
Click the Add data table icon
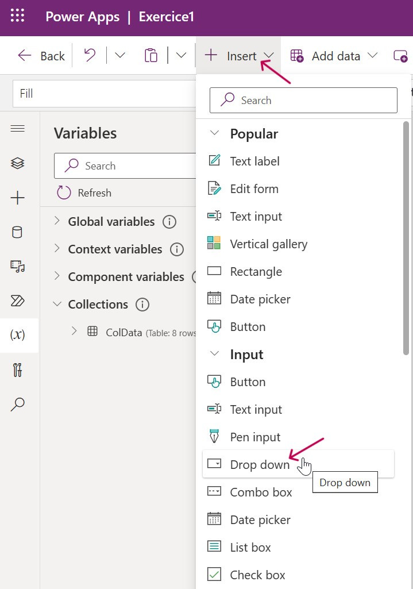296,56
